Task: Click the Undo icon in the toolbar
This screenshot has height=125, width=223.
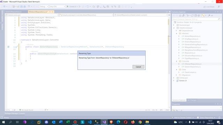Action: (x=29, y=7)
